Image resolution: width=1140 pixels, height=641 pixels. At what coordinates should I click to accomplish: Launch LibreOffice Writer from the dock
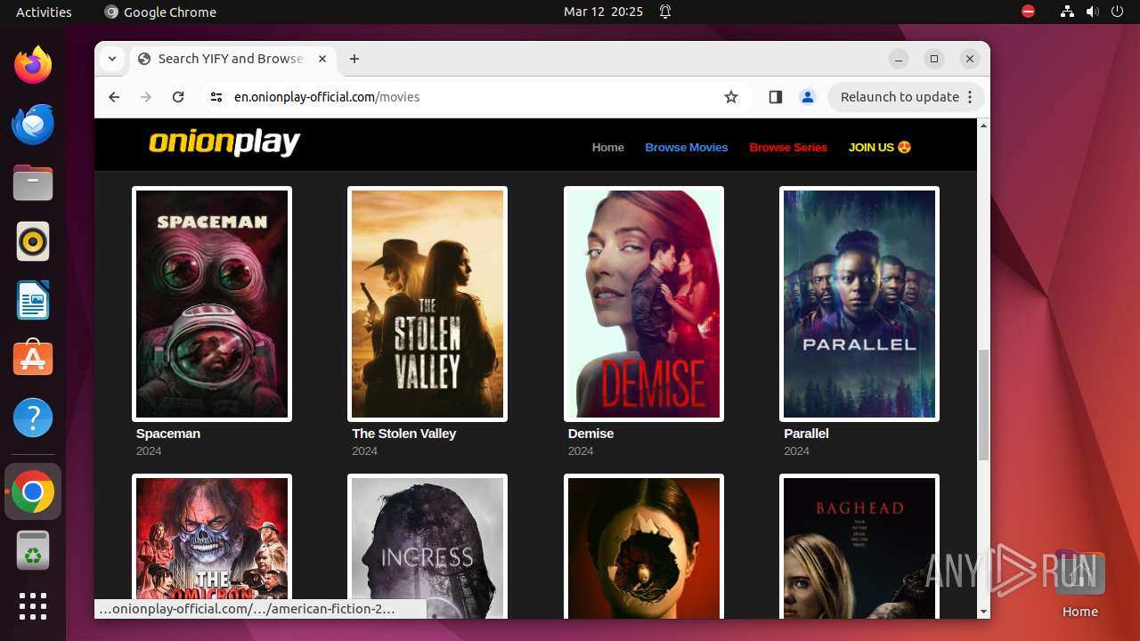click(x=33, y=300)
